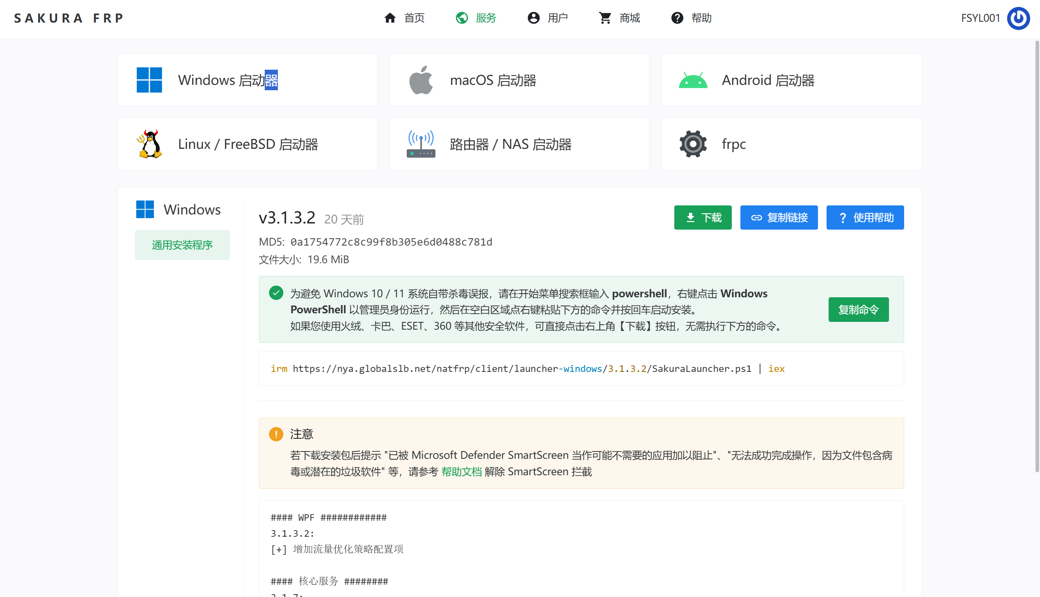The width and height of the screenshot is (1040, 597).
Task: Select the frpc card label
Action: (734, 144)
